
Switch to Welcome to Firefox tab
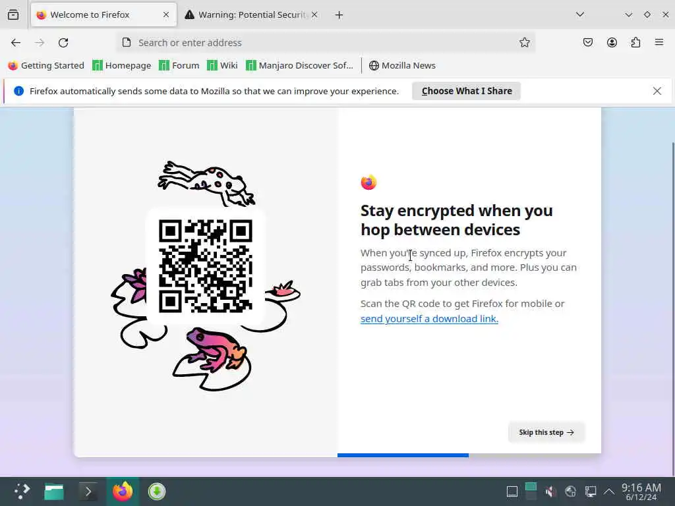pyautogui.click(x=103, y=14)
